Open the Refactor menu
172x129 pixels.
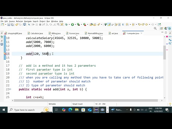[19, 21]
